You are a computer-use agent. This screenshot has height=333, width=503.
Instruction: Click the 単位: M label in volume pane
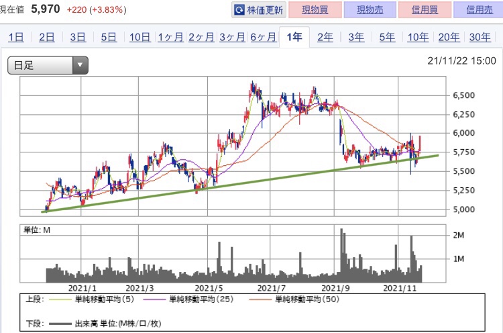[x=37, y=230]
